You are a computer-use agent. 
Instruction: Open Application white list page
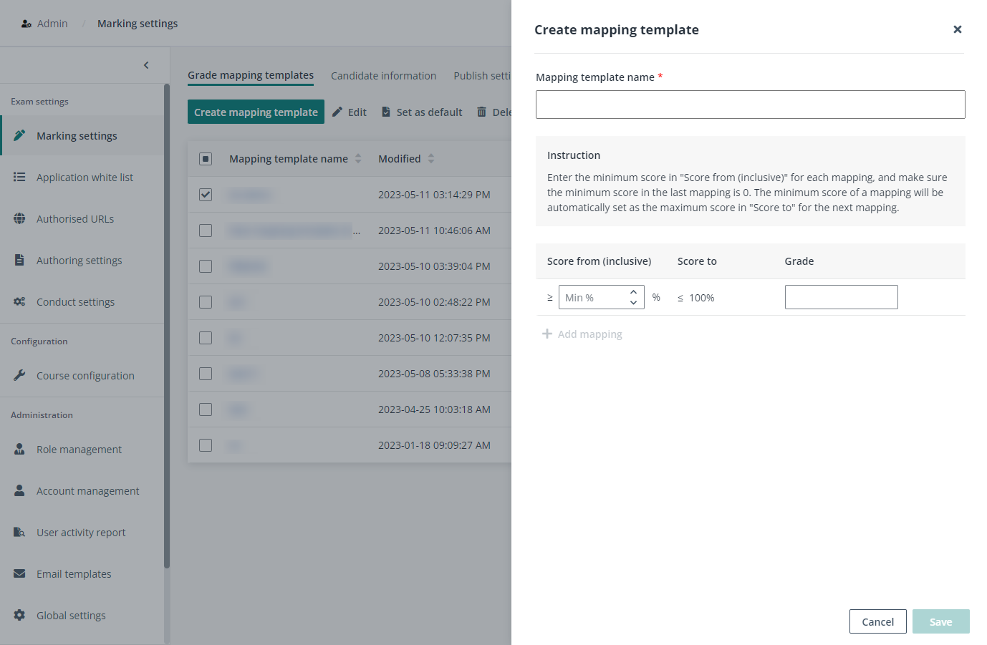[82, 177]
